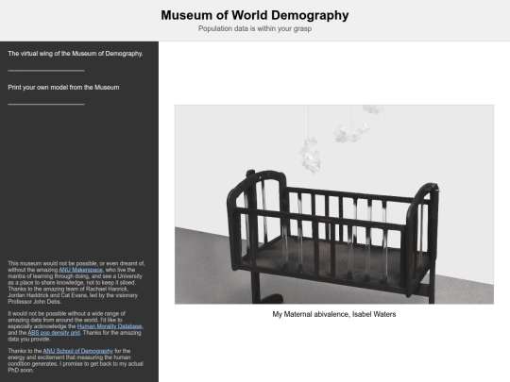Click the caption 'My Maternal abivalence, Isabel Waters'

(x=334, y=314)
